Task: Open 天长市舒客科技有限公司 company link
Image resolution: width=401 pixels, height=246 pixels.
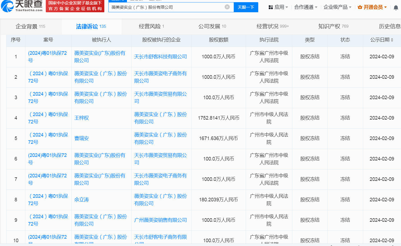Action: point(160,57)
